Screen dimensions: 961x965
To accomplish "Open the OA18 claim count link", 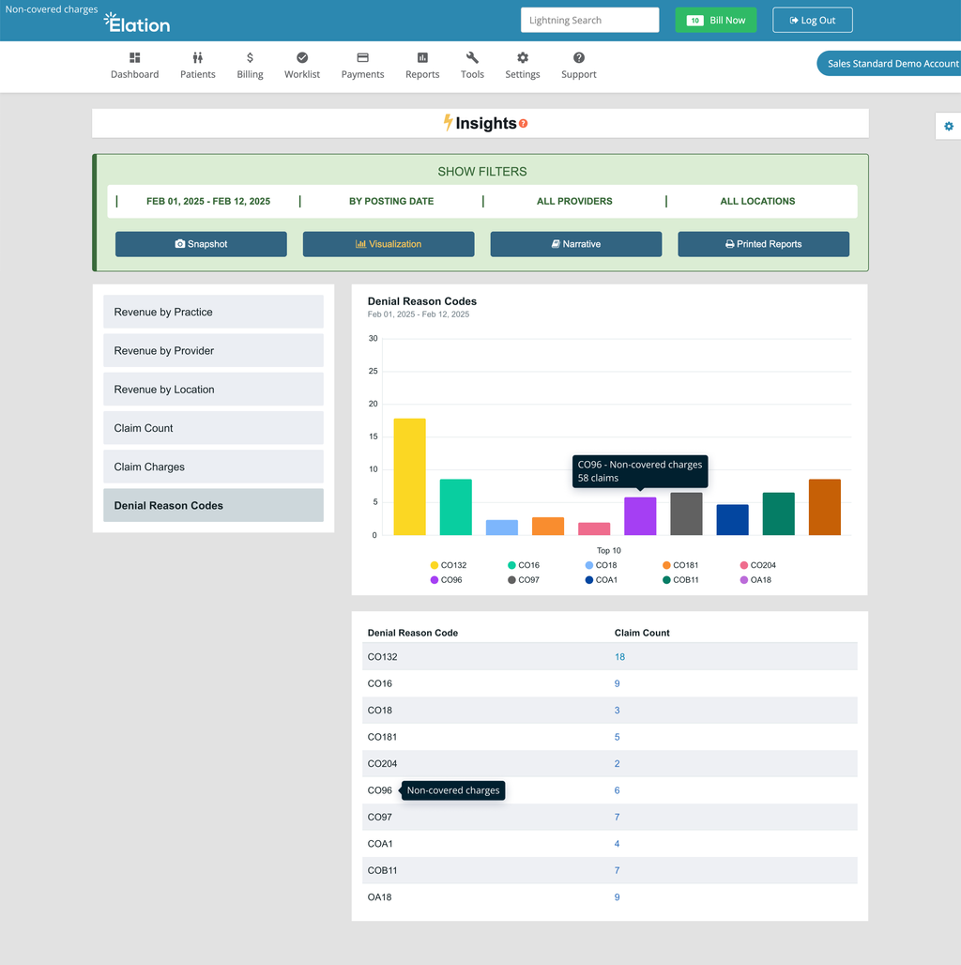I will [x=618, y=897].
